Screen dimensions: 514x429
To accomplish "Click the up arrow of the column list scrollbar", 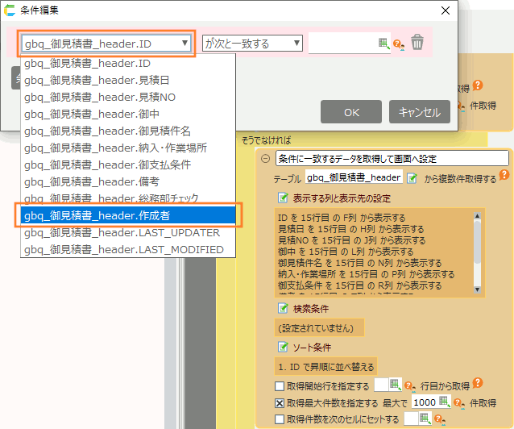I will pos(477,215).
